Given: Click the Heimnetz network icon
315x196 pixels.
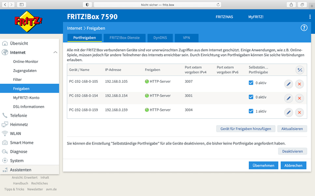Looking at the screenshot, I should (5, 124).
